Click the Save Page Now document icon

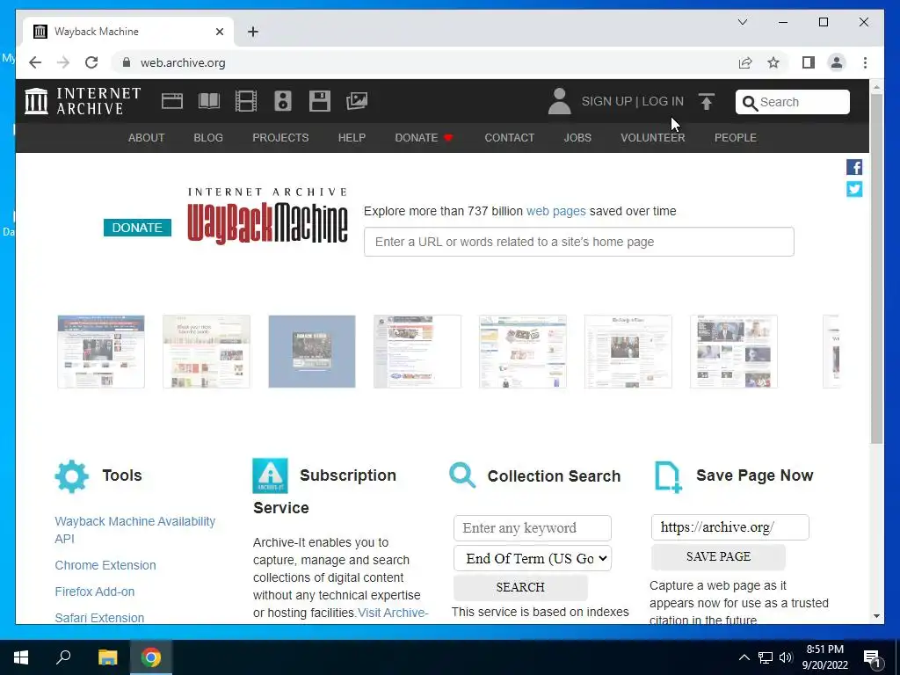pos(669,477)
